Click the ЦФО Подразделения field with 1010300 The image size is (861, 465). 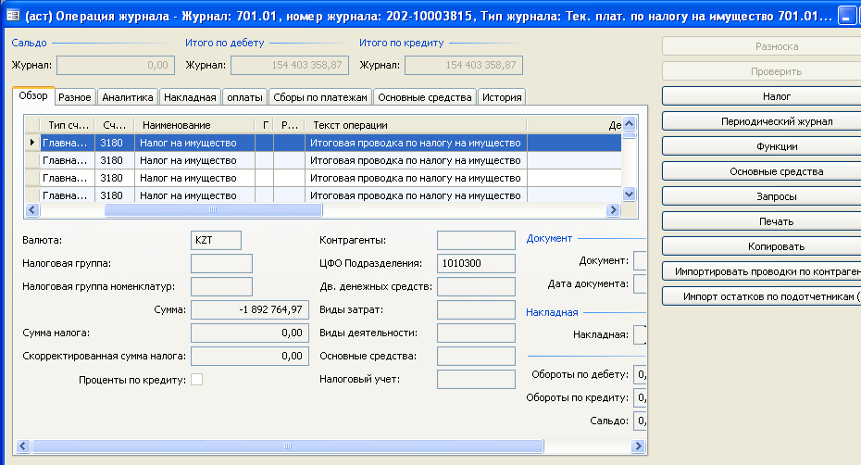(x=476, y=263)
